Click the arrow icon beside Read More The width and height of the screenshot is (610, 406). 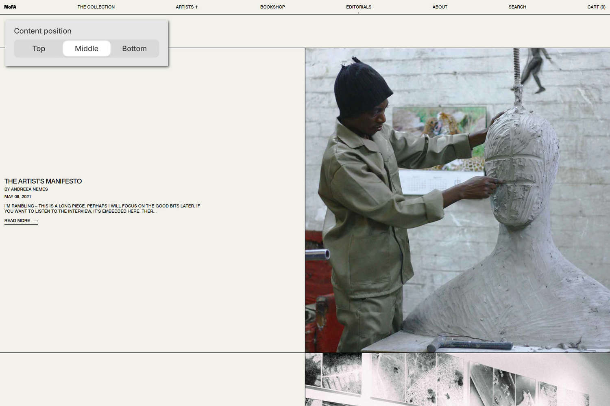click(x=36, y=221)
